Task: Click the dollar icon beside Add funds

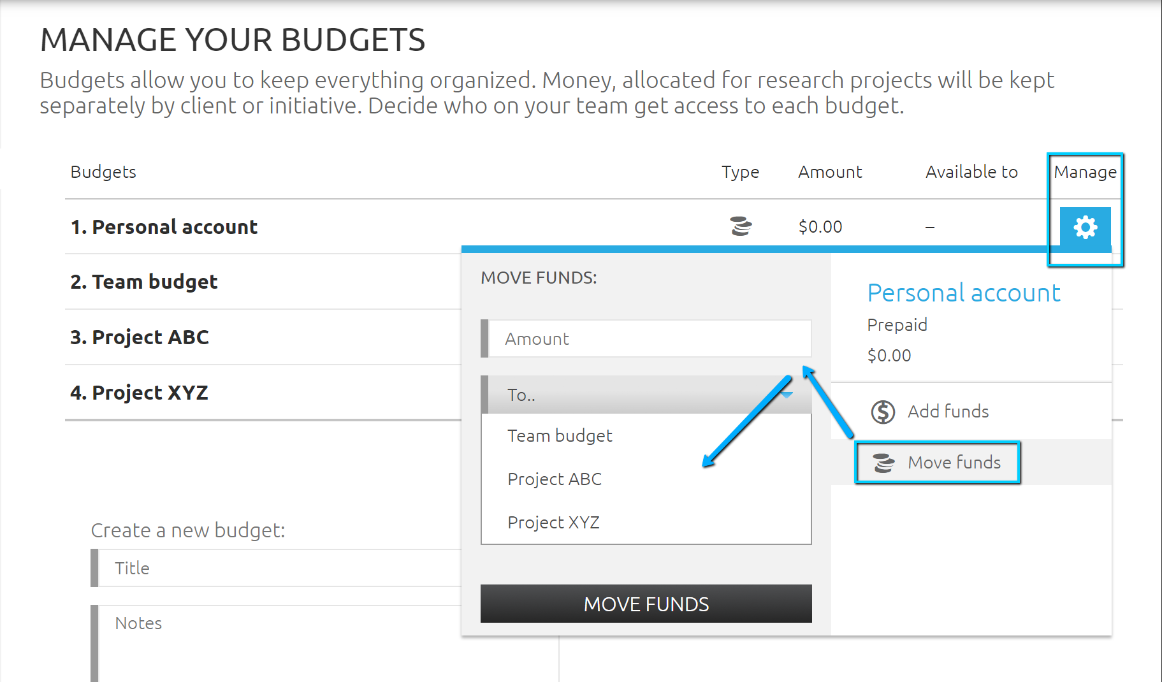Action: pos(883,412)
